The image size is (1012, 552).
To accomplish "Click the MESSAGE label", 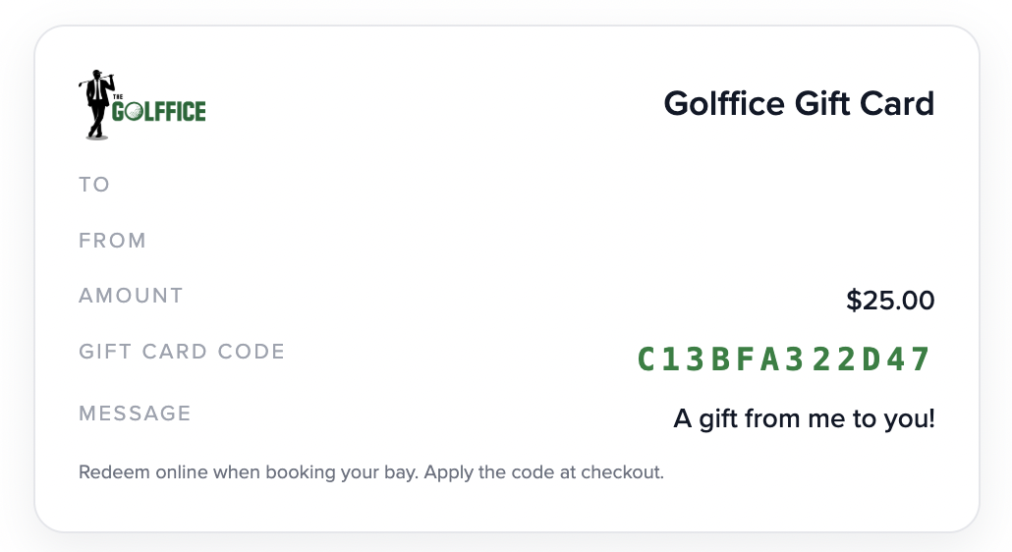I will tap(135, 414).
